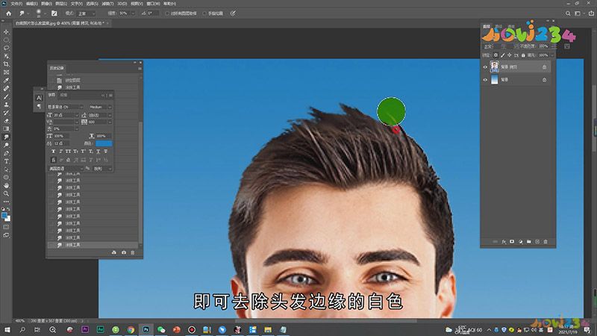Create new snapshot in History panel
The image size is (597, 336).
point(124,252)
